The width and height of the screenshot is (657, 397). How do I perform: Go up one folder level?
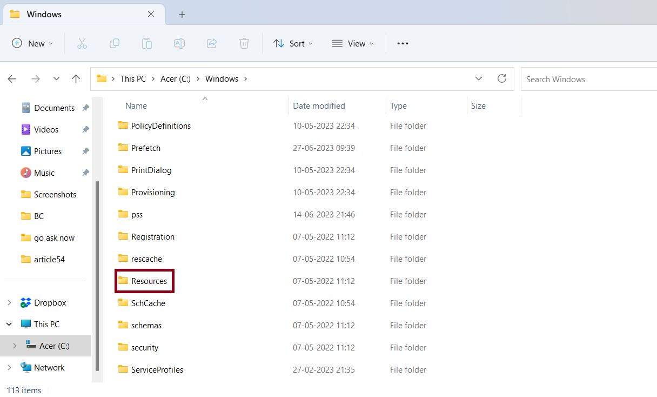[x=76, y=79]
